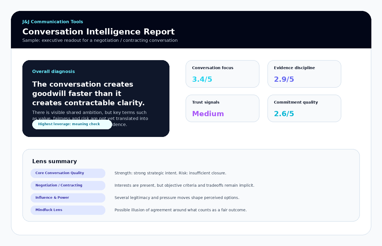Click the 3.4/5 conversation focus value
This screenshot has width=382, height=246.
coord(202,79)
